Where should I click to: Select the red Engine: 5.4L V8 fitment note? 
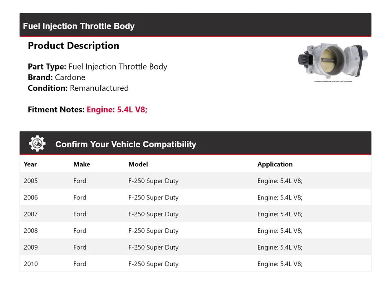(x=117, y=110)
